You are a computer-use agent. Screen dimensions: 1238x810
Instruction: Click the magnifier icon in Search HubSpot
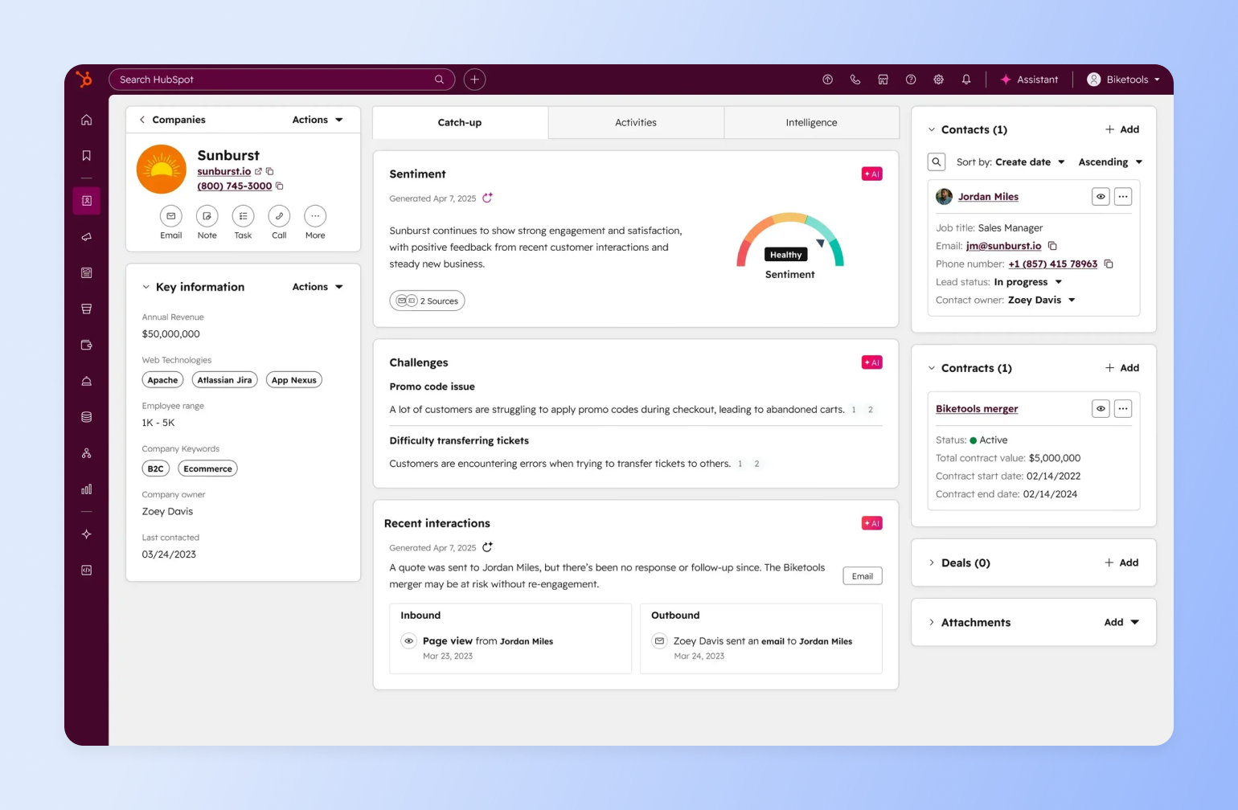439,80
